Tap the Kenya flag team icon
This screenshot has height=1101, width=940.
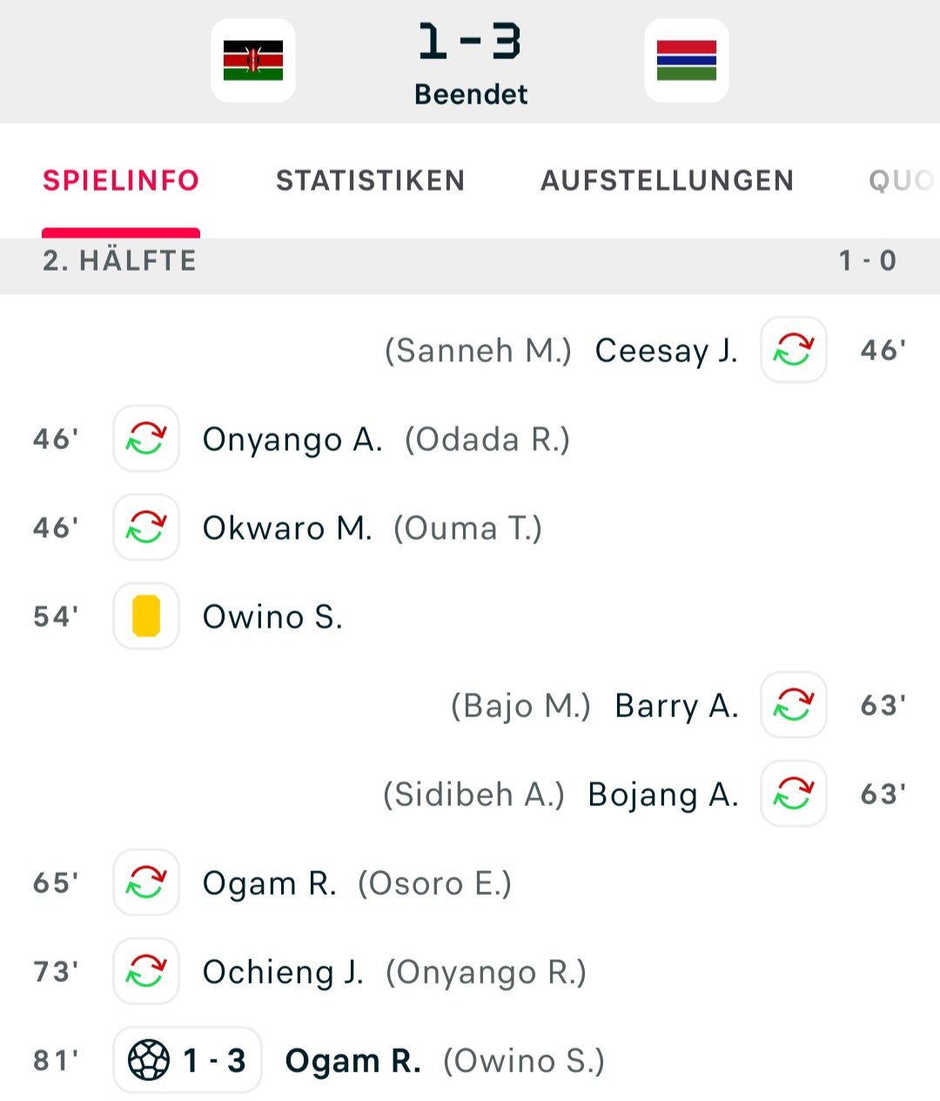click(x=253, y=60)
